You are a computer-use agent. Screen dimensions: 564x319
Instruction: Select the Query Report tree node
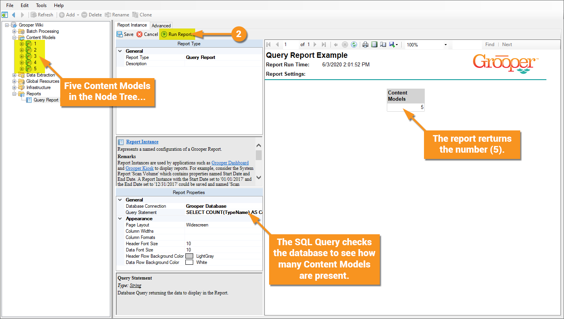[x=46, y=100]
